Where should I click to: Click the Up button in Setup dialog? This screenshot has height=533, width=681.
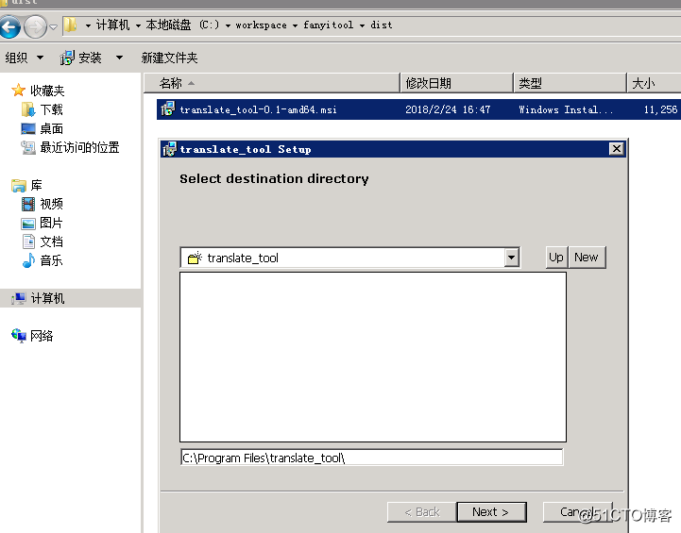pos(556,258)
